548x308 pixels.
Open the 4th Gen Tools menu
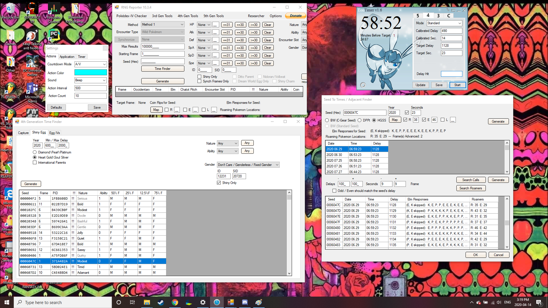(x=188, y=16)
